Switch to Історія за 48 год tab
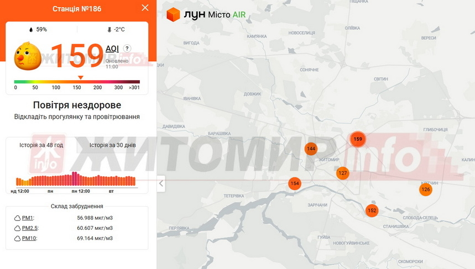Viewport: 475px width, 269px height. click(41, 145)
